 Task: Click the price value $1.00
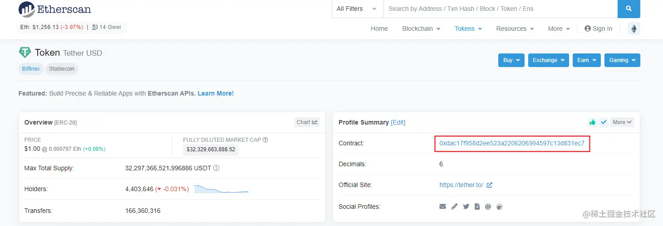[x=32, y=149]
